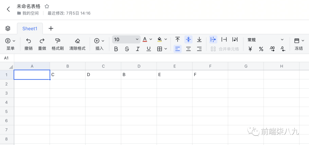Click the 未命名表格 title
The height and width of the screenshot is (145, 309).
tap(29, 6)
